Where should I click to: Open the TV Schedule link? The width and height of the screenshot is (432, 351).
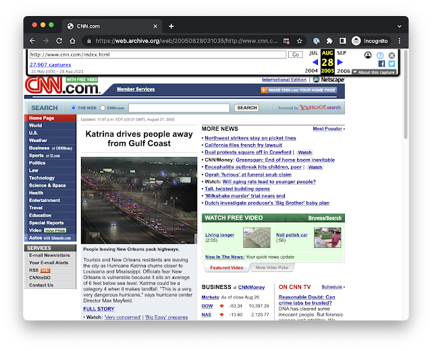[x=333, y=287]
